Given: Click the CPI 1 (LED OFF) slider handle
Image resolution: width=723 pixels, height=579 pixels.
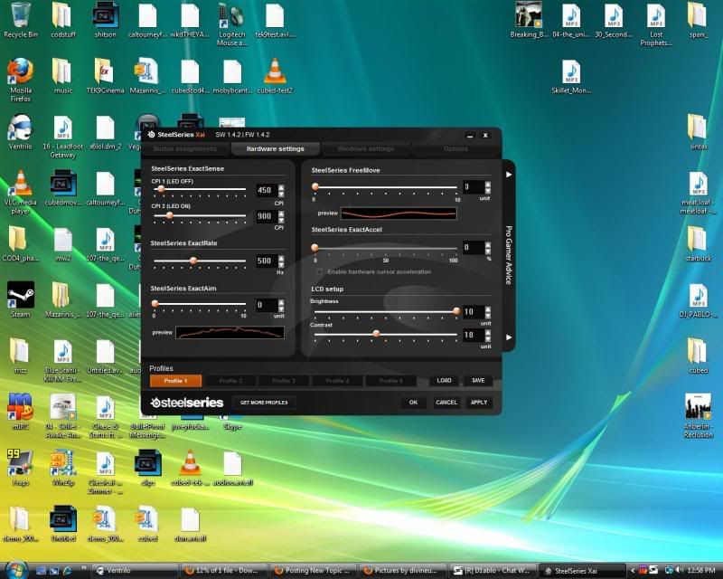Looking at the screenshot, I should pyautogui.click(x=161, y=189).
